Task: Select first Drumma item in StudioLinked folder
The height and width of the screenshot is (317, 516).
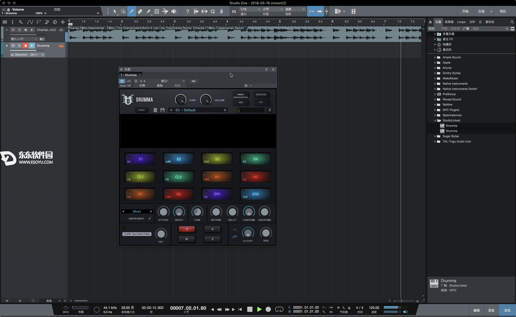Action: pyautogui.click(x=451, y=125)
